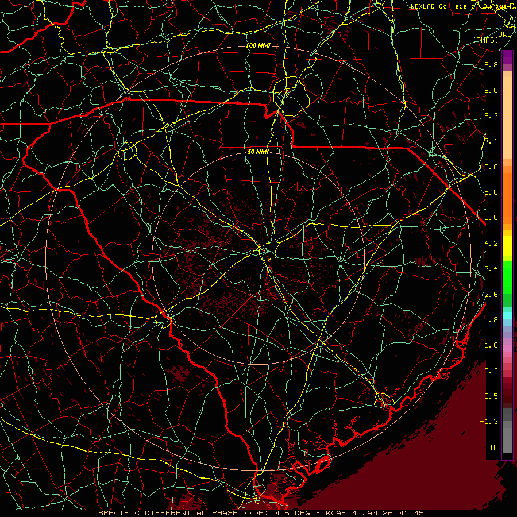This screenshot has height=517, width=517.
Task: Click the "[PHAS]" unit label above legend
Action: point(485,40)
